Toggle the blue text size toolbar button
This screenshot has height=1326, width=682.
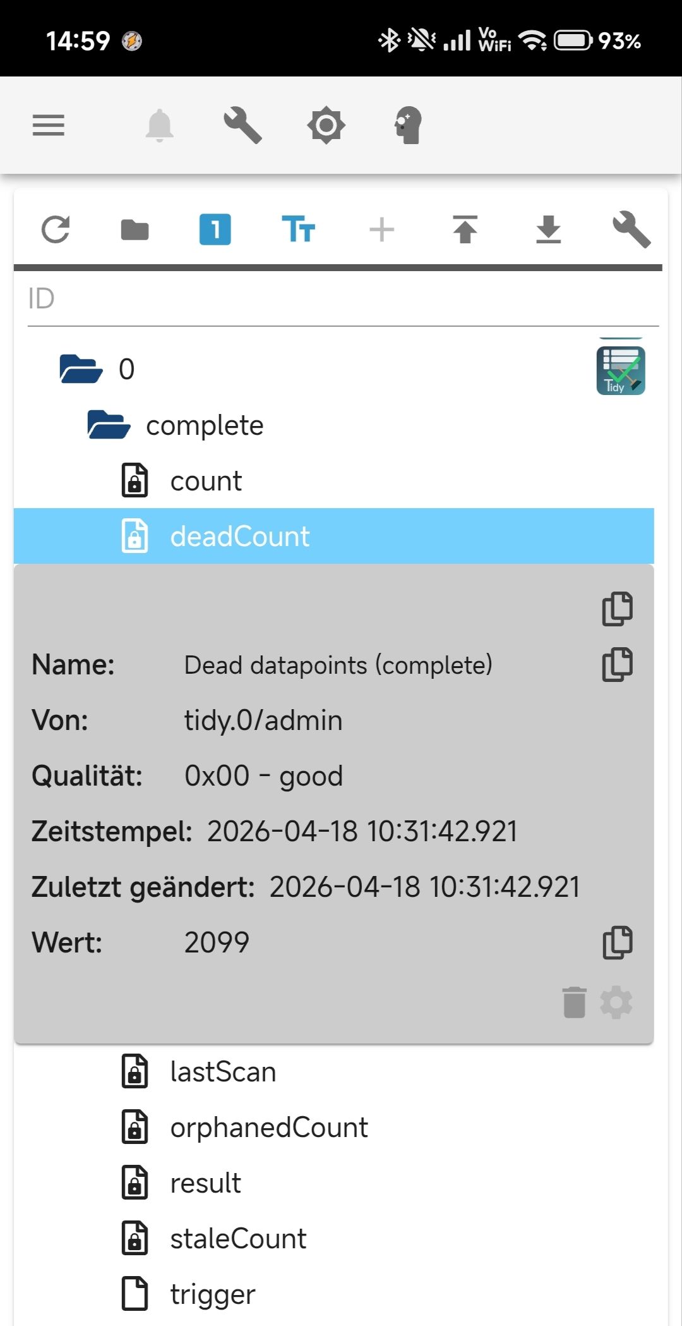[298, 229]
